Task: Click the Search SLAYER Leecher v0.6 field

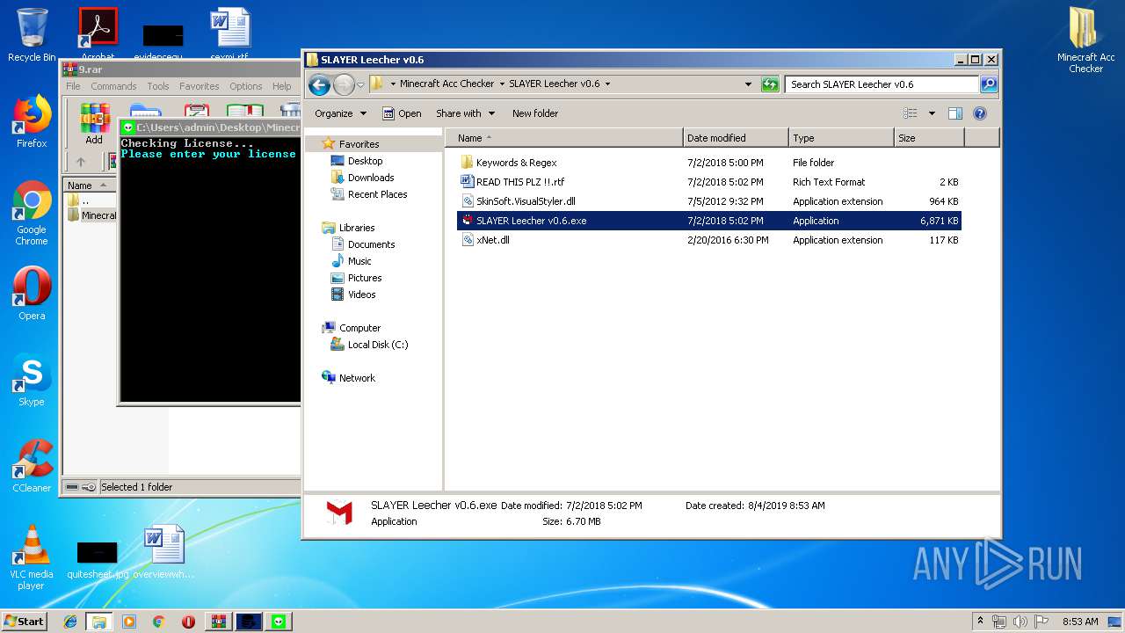Action: pyautogui.click(x=882, y=84)
